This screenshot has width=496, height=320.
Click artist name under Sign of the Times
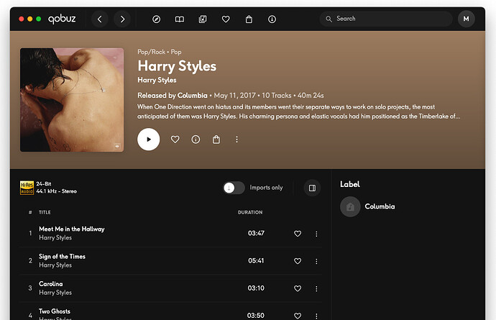[x=55, y=265]
